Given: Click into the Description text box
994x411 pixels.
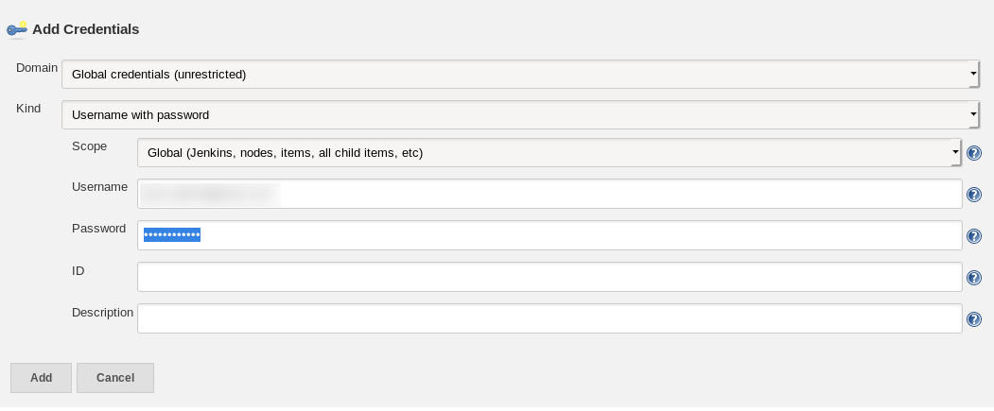Looking at the screenshot, I should click(549, 318).
